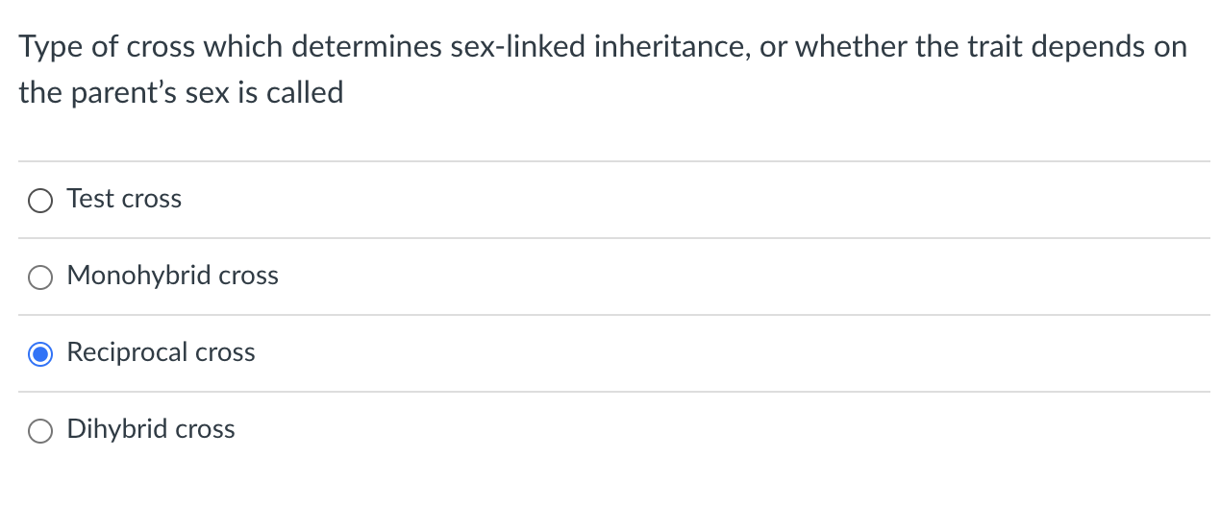This screenshot has height=506, width=1221.
Task: Choose the Monohybrid cross radio button
Action: pos(40,277)
